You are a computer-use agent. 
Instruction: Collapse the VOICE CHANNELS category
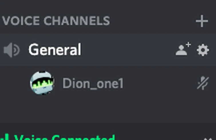pos(56,21)
